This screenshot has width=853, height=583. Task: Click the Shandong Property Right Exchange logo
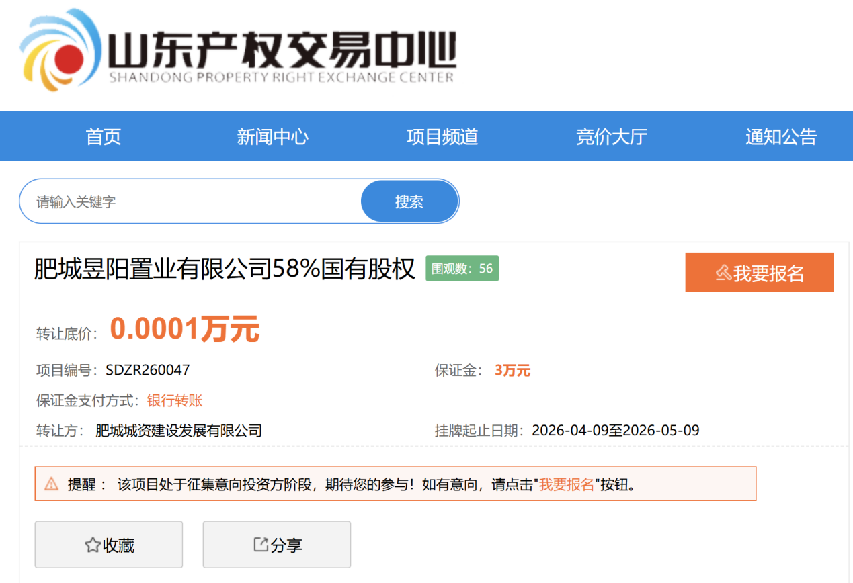click(x=238, y=52)
